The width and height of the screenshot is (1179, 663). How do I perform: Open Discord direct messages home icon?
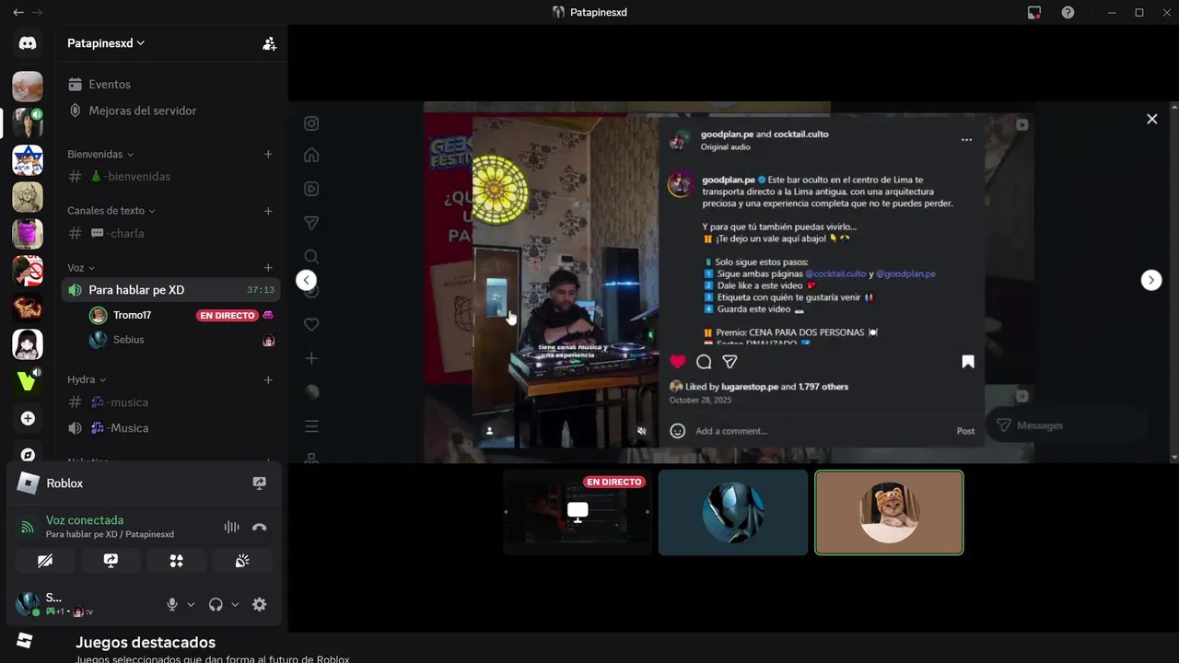(x=28, y=43)
